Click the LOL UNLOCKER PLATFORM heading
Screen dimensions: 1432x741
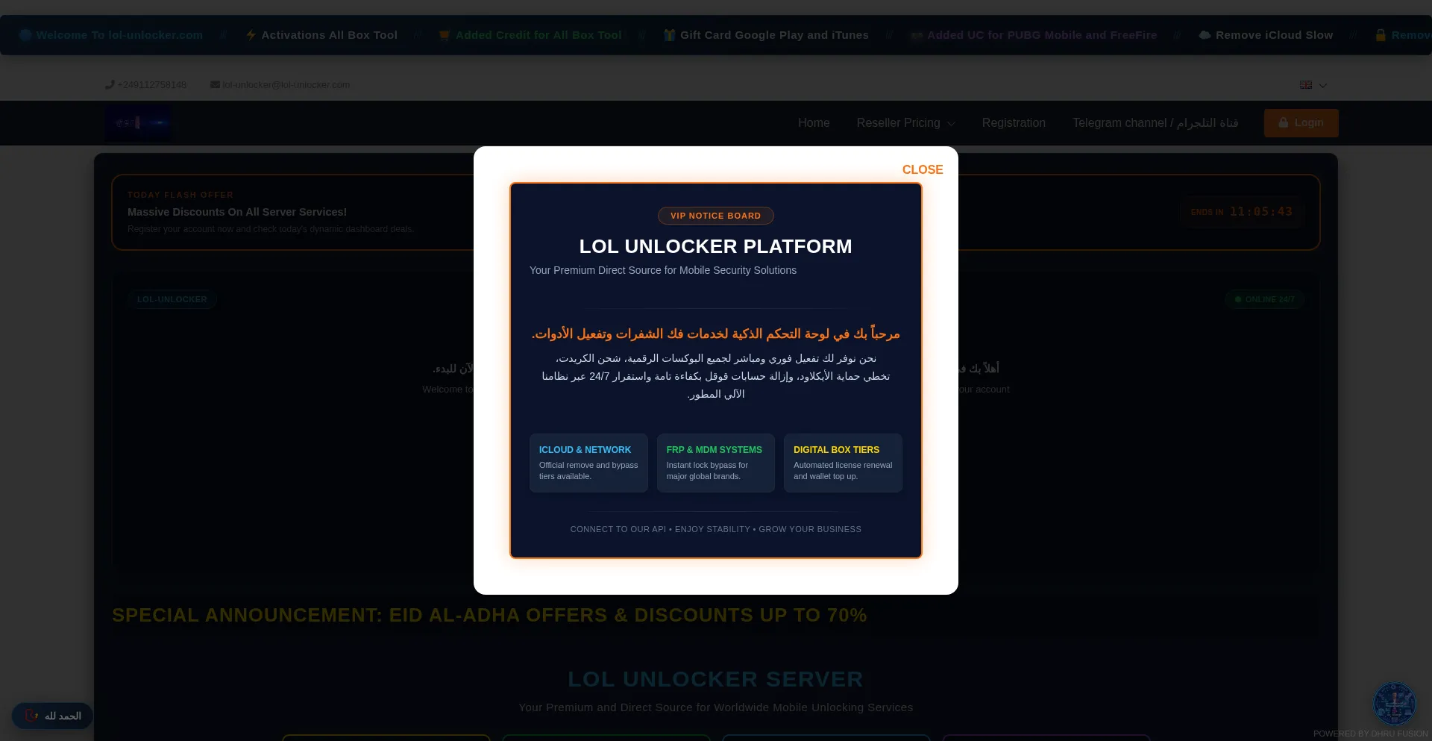pos(715,246)
